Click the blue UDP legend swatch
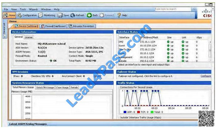216x128 pixels. pyautogui.click(x=125, y=112)
